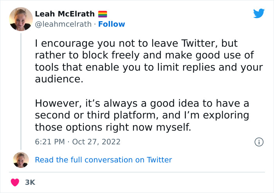Click the heart like icon
The image size is (274, 193).
(x=15, y=182)
